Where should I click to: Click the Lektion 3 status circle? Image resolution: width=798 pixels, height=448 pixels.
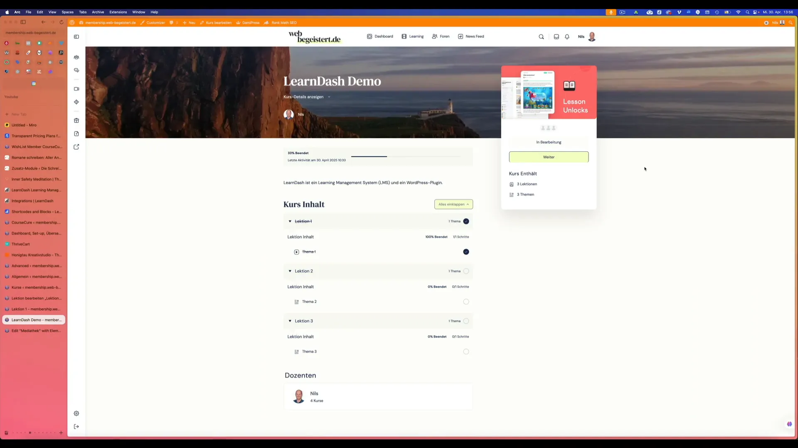(466, 321)
